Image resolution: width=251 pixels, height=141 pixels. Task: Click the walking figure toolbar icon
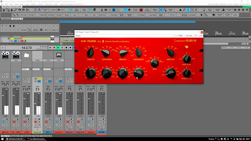188,10
